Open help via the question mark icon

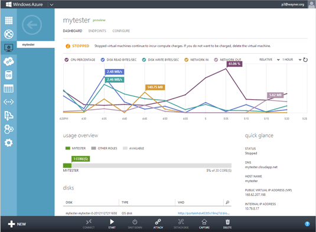click(x=307, y=224)
